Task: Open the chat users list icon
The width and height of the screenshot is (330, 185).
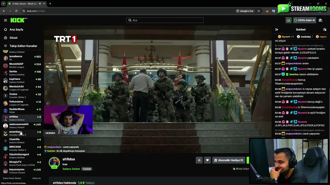Action: [x=325, y=30]
